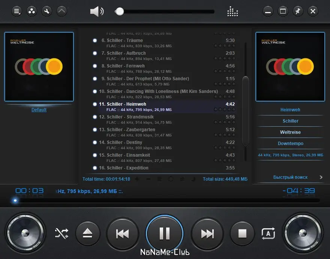This screenshot has height=259, width=330.
Task: Stop playback
Action: point(242,234)
